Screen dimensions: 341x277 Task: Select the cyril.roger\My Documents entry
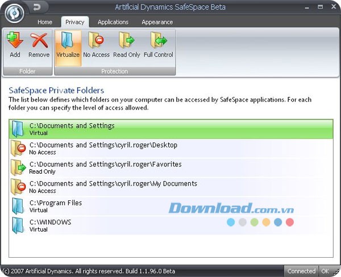pyautogui.click(x=171, y=187)
